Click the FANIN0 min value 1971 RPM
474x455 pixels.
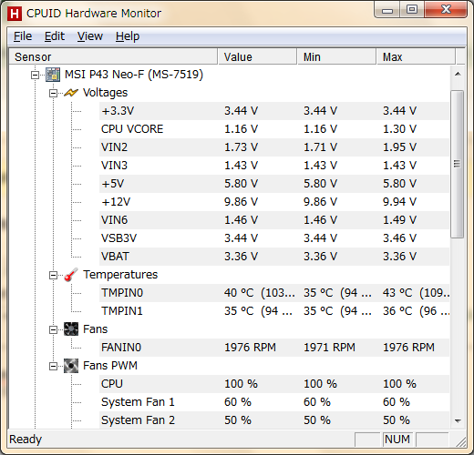pos(329,348)
